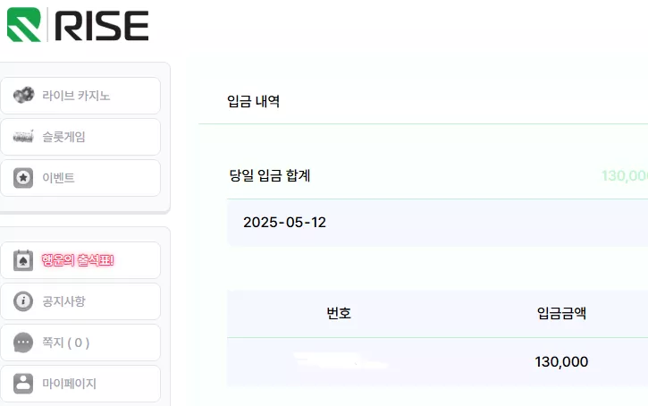Open 슬롯게임 menu item
Image resolution: width=648 pixels, height=406 pixels.
point(80,137)
